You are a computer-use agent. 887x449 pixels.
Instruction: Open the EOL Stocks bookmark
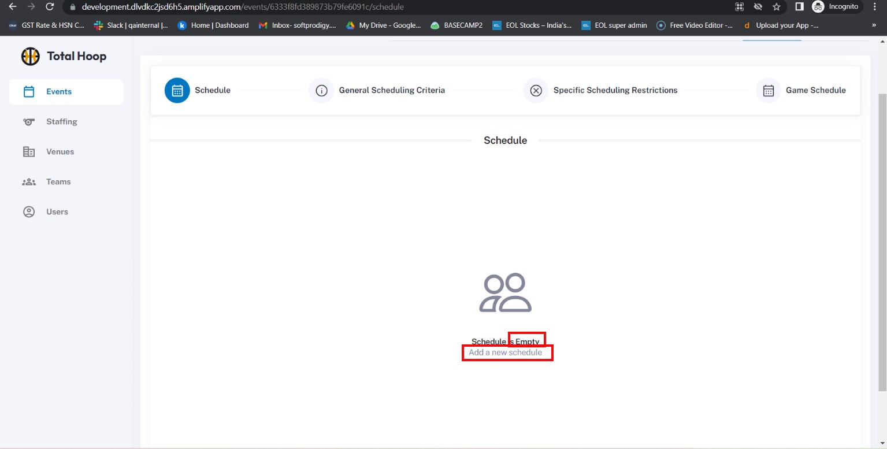tap(532, 25)
